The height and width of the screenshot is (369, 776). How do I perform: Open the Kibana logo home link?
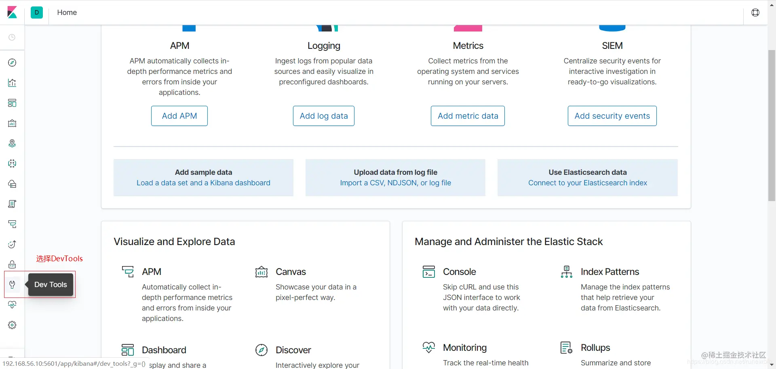12,13
